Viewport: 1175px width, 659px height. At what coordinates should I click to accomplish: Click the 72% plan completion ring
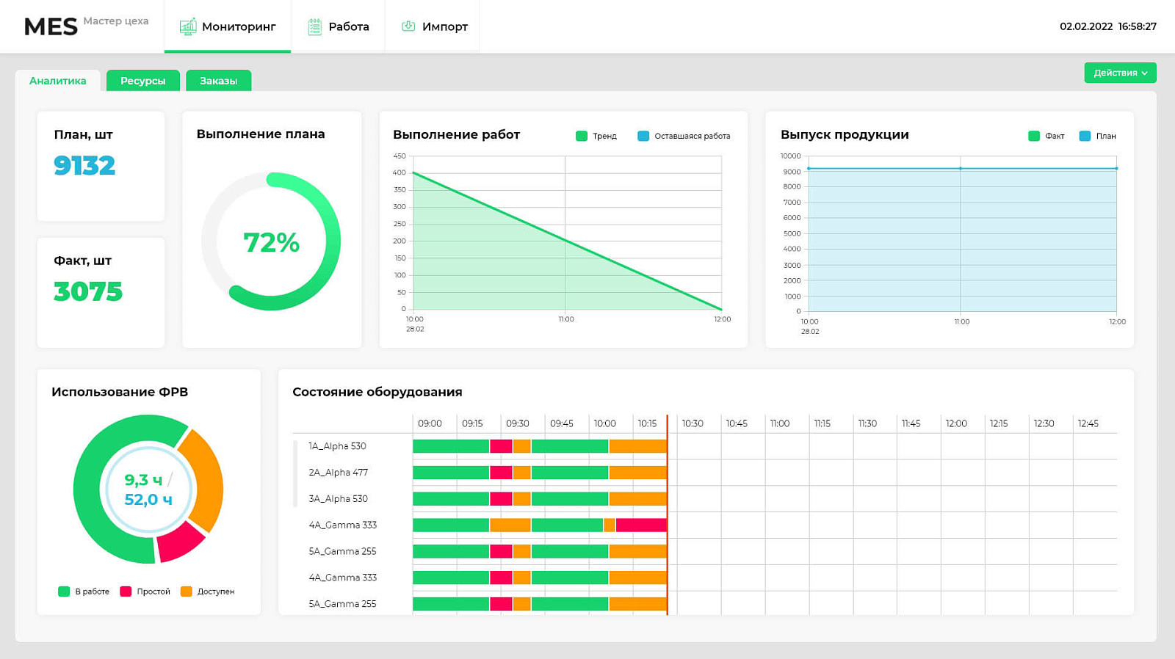[x=271, y=241]
